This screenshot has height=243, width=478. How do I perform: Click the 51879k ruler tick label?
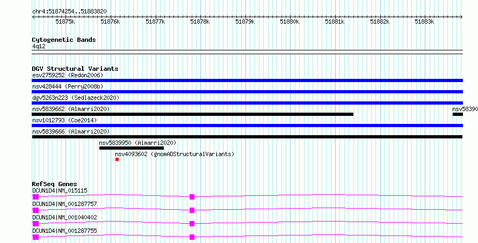pos(245,21)
